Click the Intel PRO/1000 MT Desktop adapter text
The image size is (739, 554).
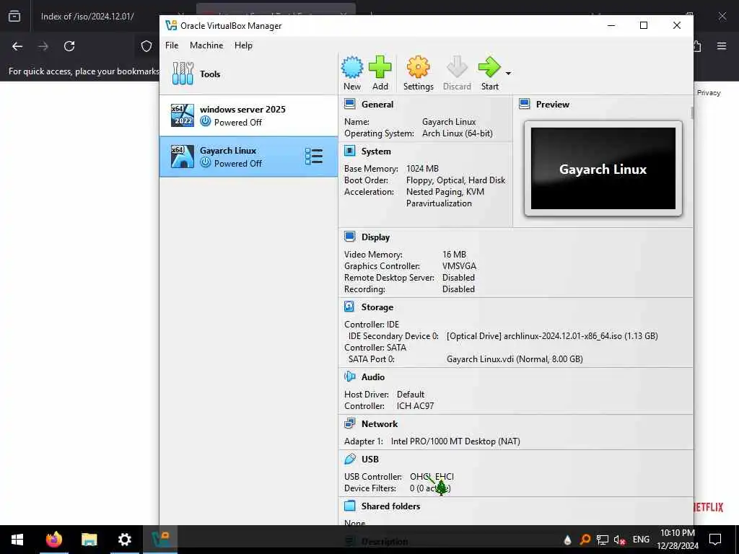coord(455,441)
